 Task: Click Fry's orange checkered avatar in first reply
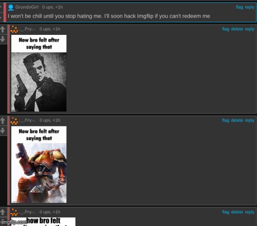tap(14, 29)
